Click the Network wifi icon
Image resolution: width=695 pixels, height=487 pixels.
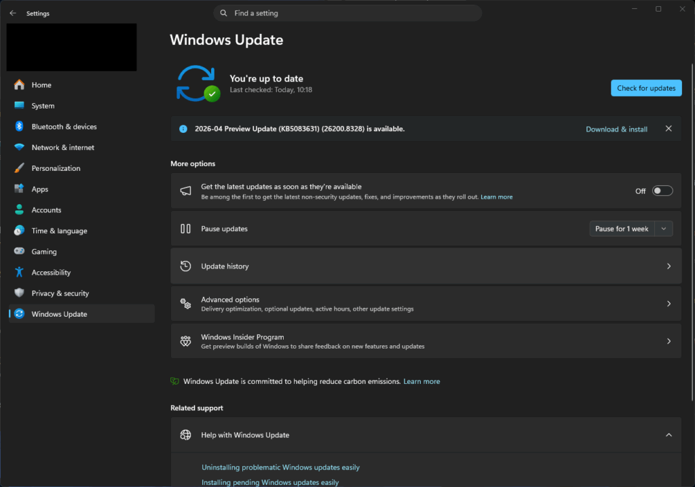coord(19,147)
